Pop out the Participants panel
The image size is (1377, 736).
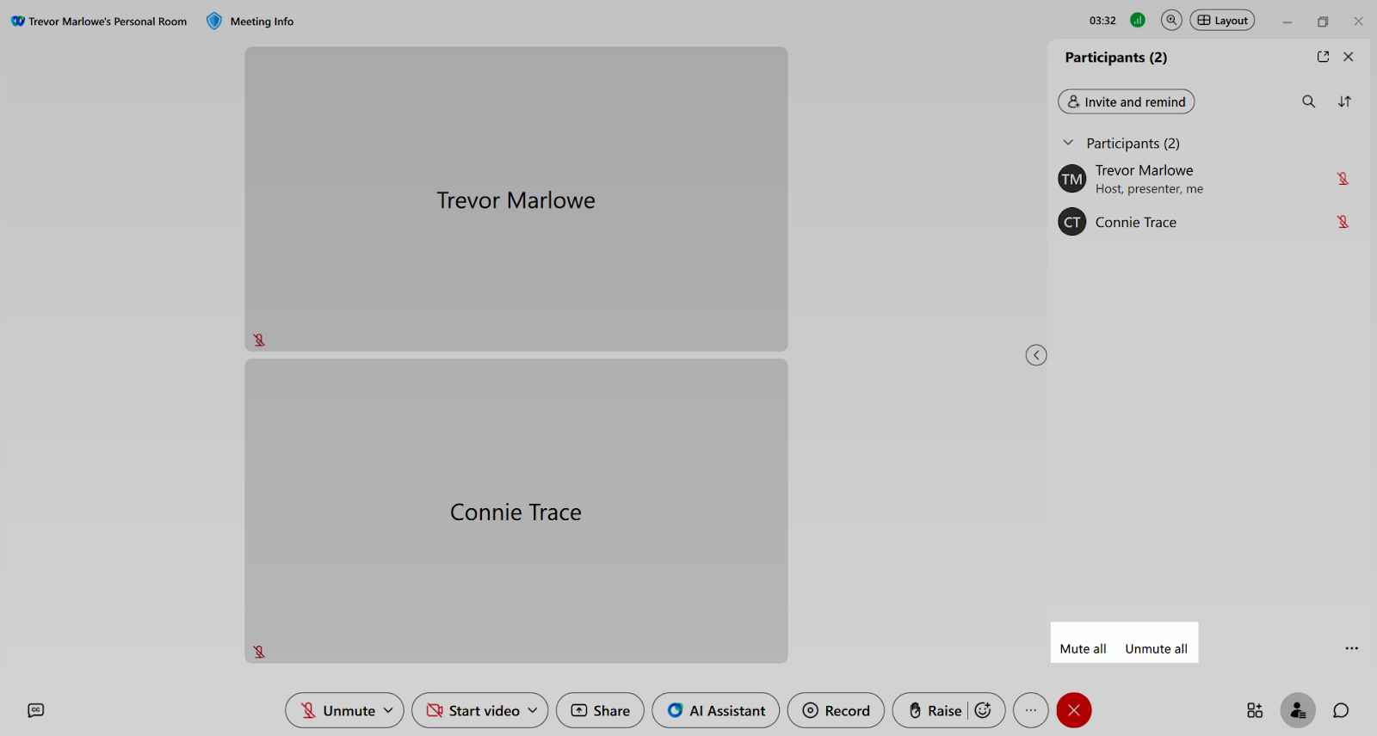[x=1323, y=57]
